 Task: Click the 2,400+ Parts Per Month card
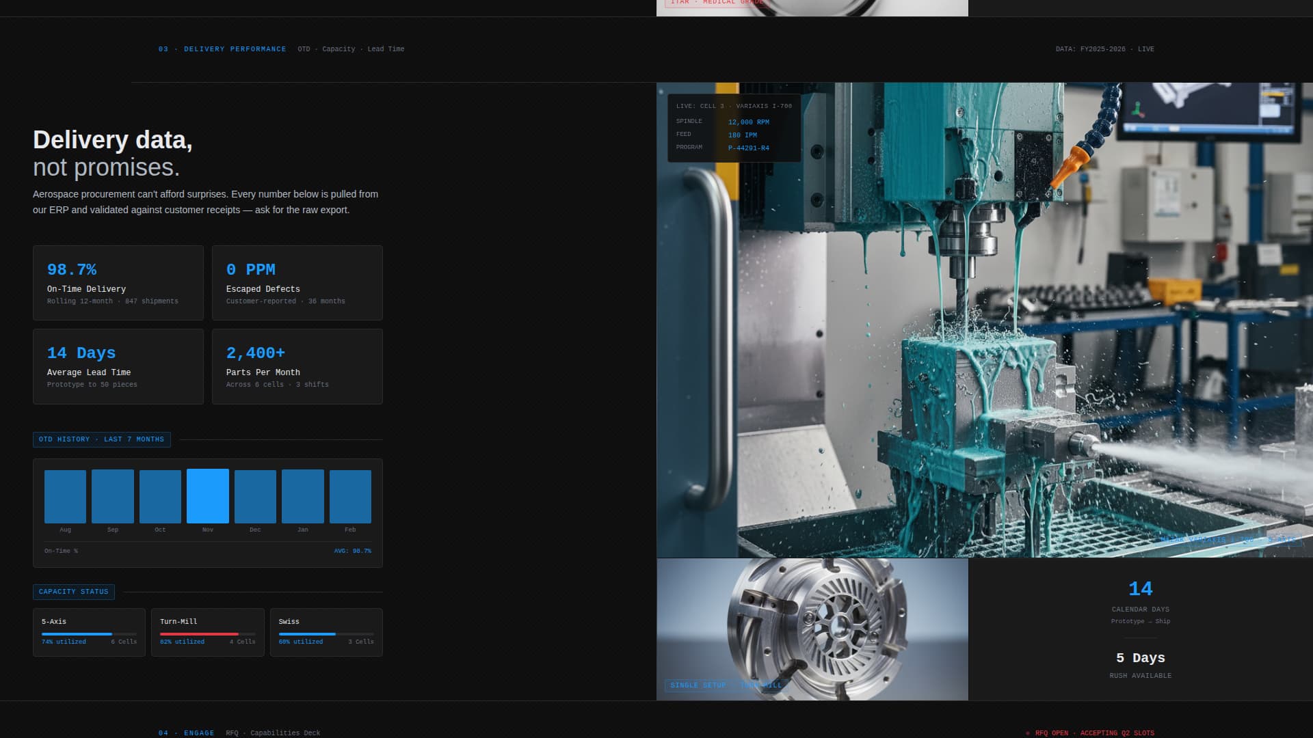click(297, 366)
